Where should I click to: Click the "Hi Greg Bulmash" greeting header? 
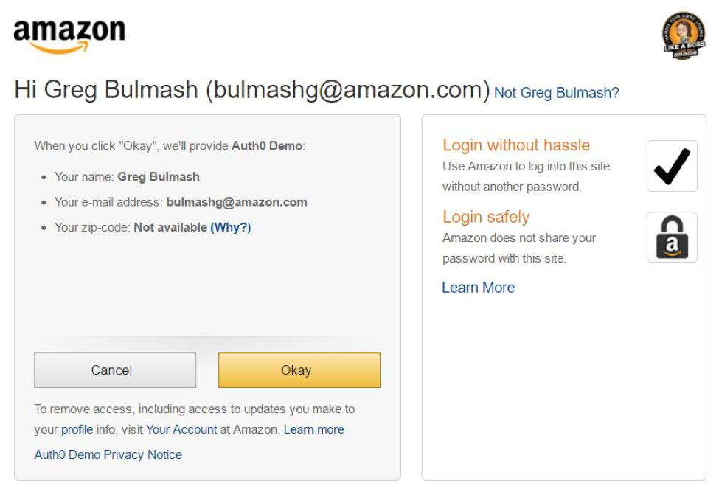pyautogui.click(x=251, y=90)
